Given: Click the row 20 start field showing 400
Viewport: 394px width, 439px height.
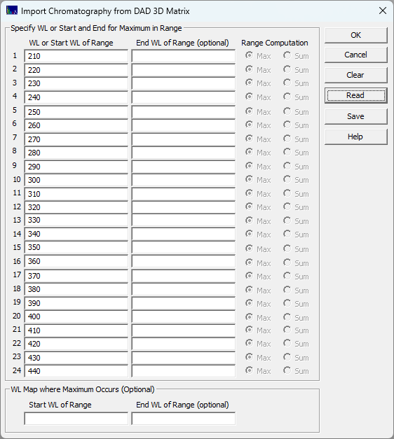Looking at the screenshot, I should [x=76, y=316].
